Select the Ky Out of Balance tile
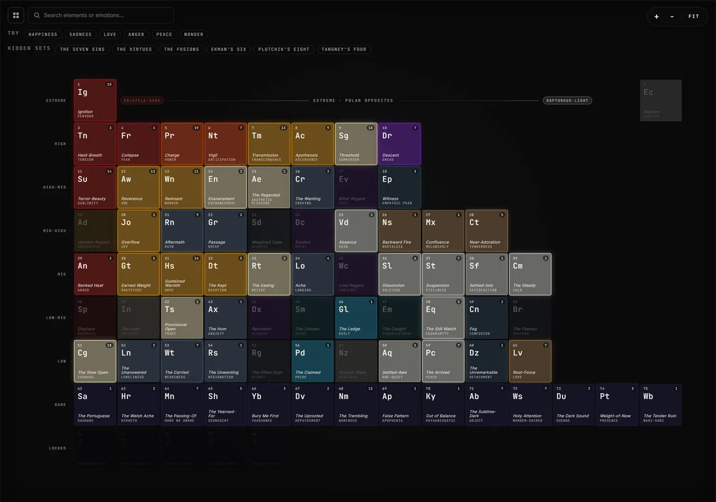Viewport: 716px width, 502px height. [443, 404]
